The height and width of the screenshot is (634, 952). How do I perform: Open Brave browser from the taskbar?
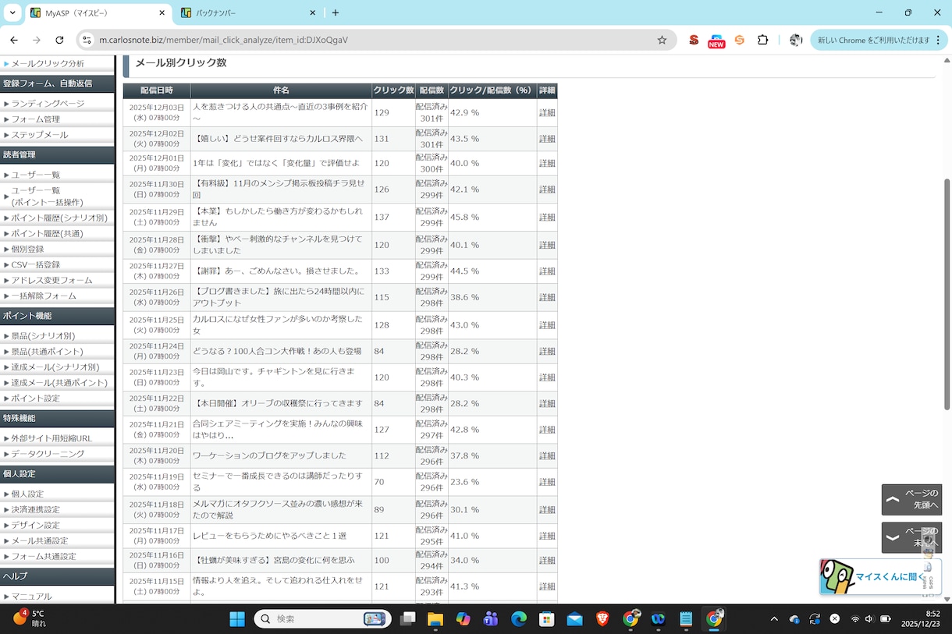click(602, 618)
